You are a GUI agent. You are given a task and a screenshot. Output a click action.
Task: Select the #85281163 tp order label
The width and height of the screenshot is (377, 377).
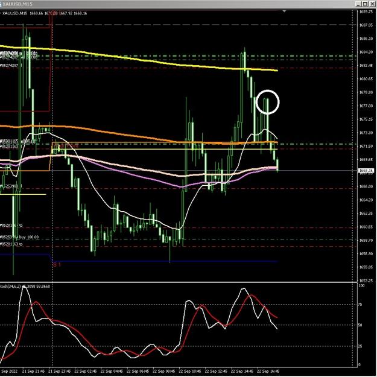click(x=11, y=244)
